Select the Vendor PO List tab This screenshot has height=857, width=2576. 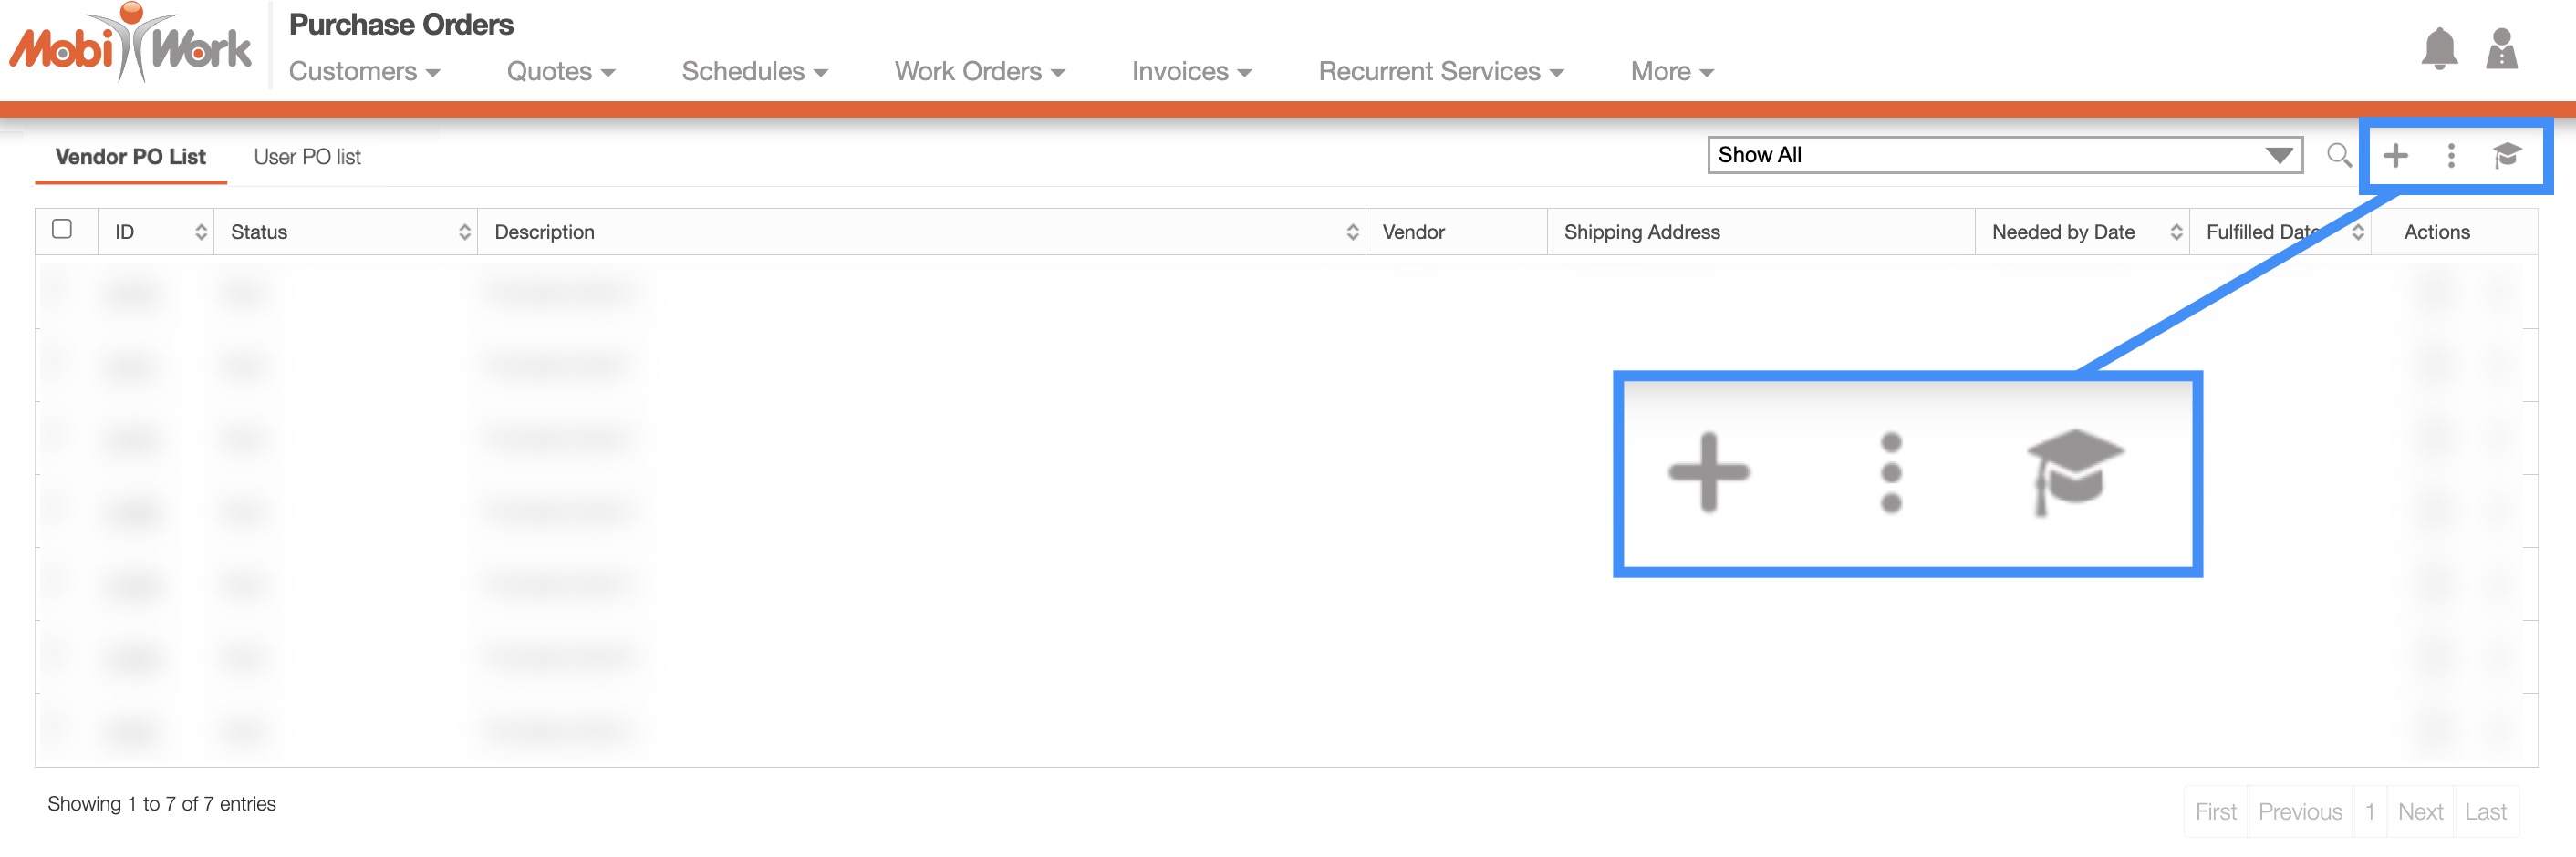point(130,157)
